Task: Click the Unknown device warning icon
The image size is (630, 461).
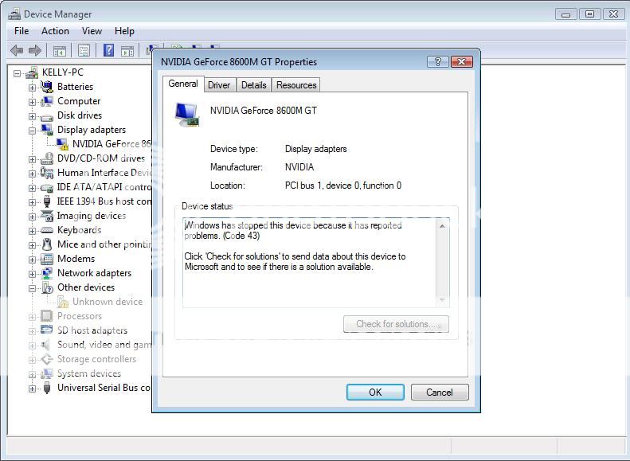Action: coord(62,303)
